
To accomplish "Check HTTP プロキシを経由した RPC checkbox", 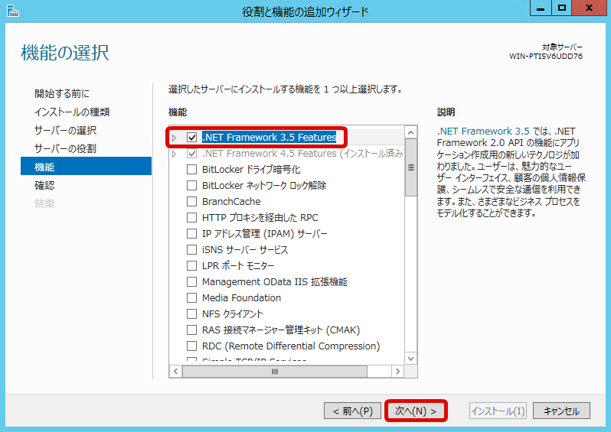I will (x=191, y=217).
